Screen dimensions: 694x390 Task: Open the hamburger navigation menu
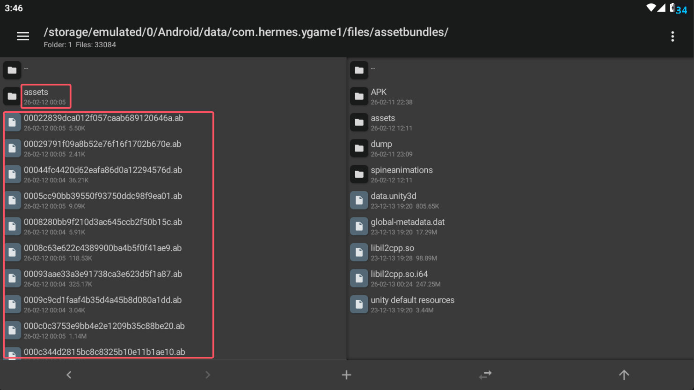pyautogui.click(x=23, y=36)
